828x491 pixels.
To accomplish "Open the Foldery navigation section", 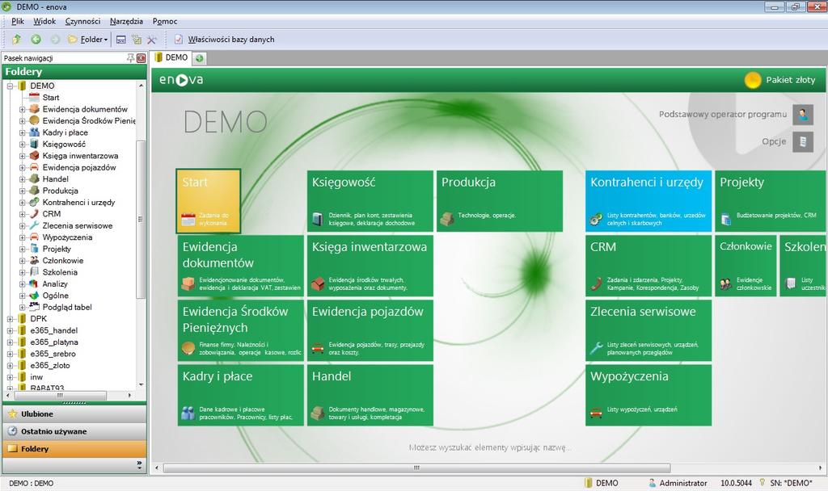I will click(x=74, y=449).
